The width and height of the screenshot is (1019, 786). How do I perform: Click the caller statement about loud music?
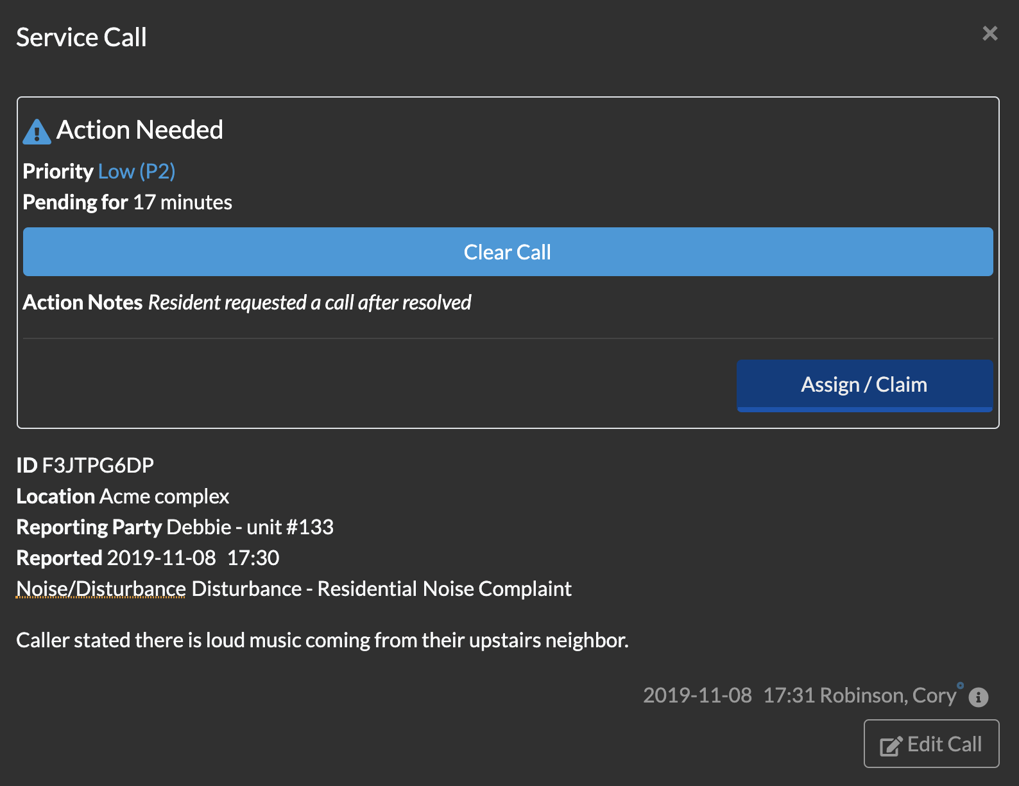[x=322, y=640]
